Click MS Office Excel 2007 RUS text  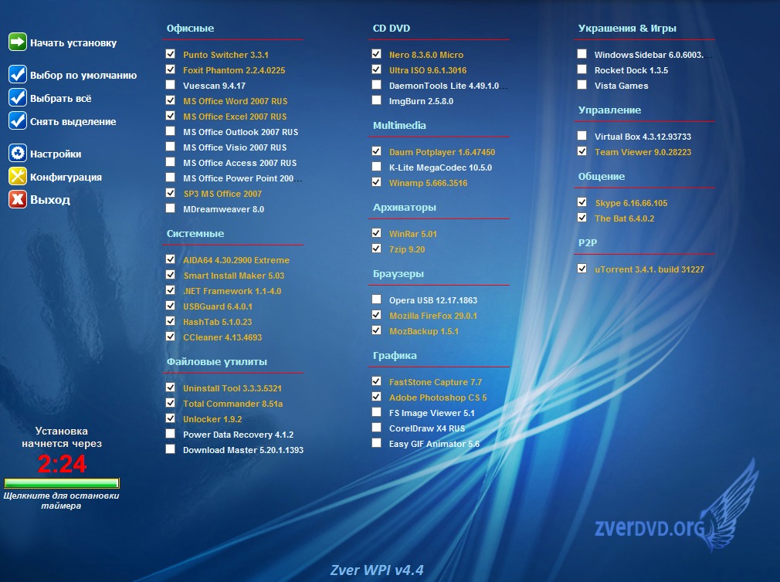[235, 117]
